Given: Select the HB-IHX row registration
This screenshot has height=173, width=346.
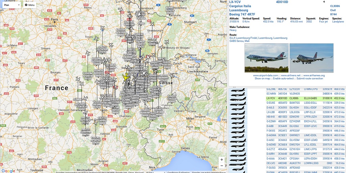Looking at the screenshot, I should tap(271, 117).
